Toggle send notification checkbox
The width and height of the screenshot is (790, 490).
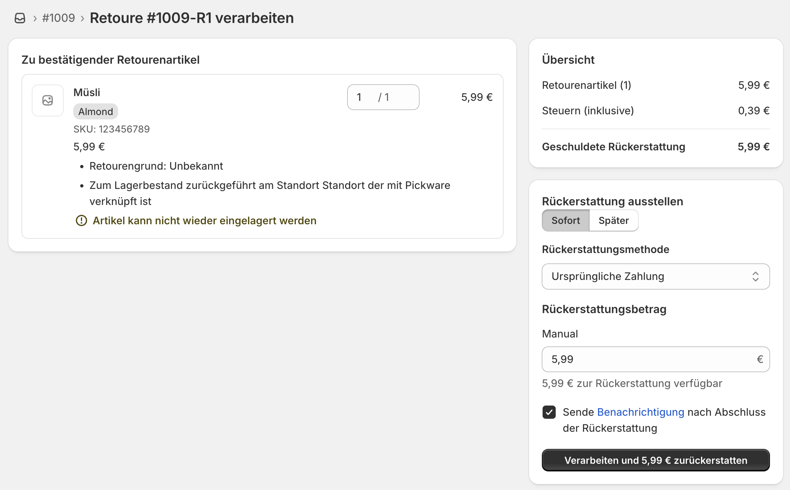(549, 412)
